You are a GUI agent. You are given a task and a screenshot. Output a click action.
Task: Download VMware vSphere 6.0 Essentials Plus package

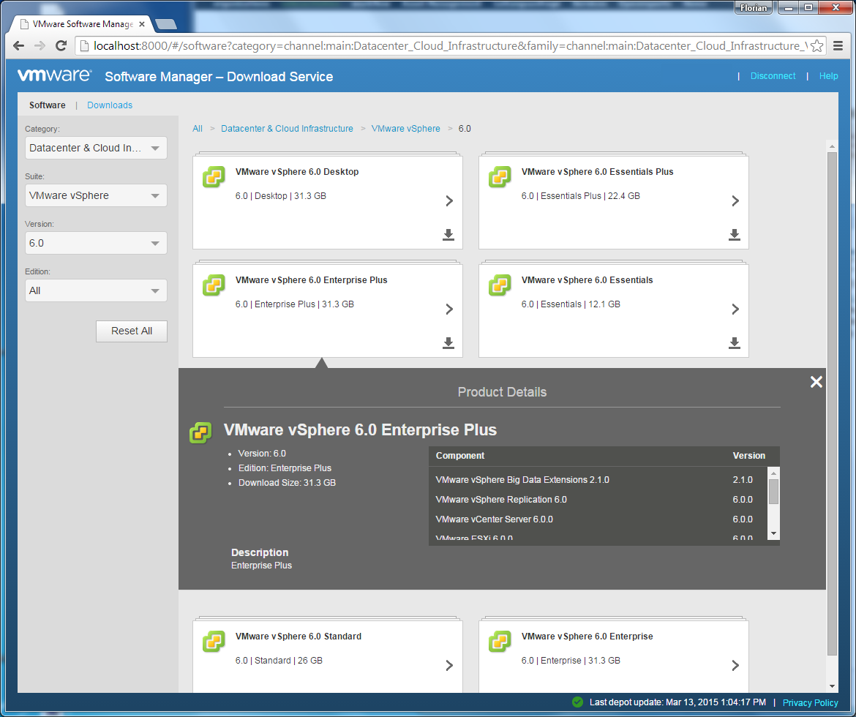tap(735, 234)
